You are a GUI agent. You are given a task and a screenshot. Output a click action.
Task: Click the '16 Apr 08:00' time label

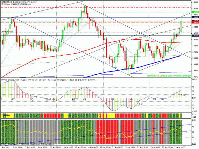click(93, 147)
